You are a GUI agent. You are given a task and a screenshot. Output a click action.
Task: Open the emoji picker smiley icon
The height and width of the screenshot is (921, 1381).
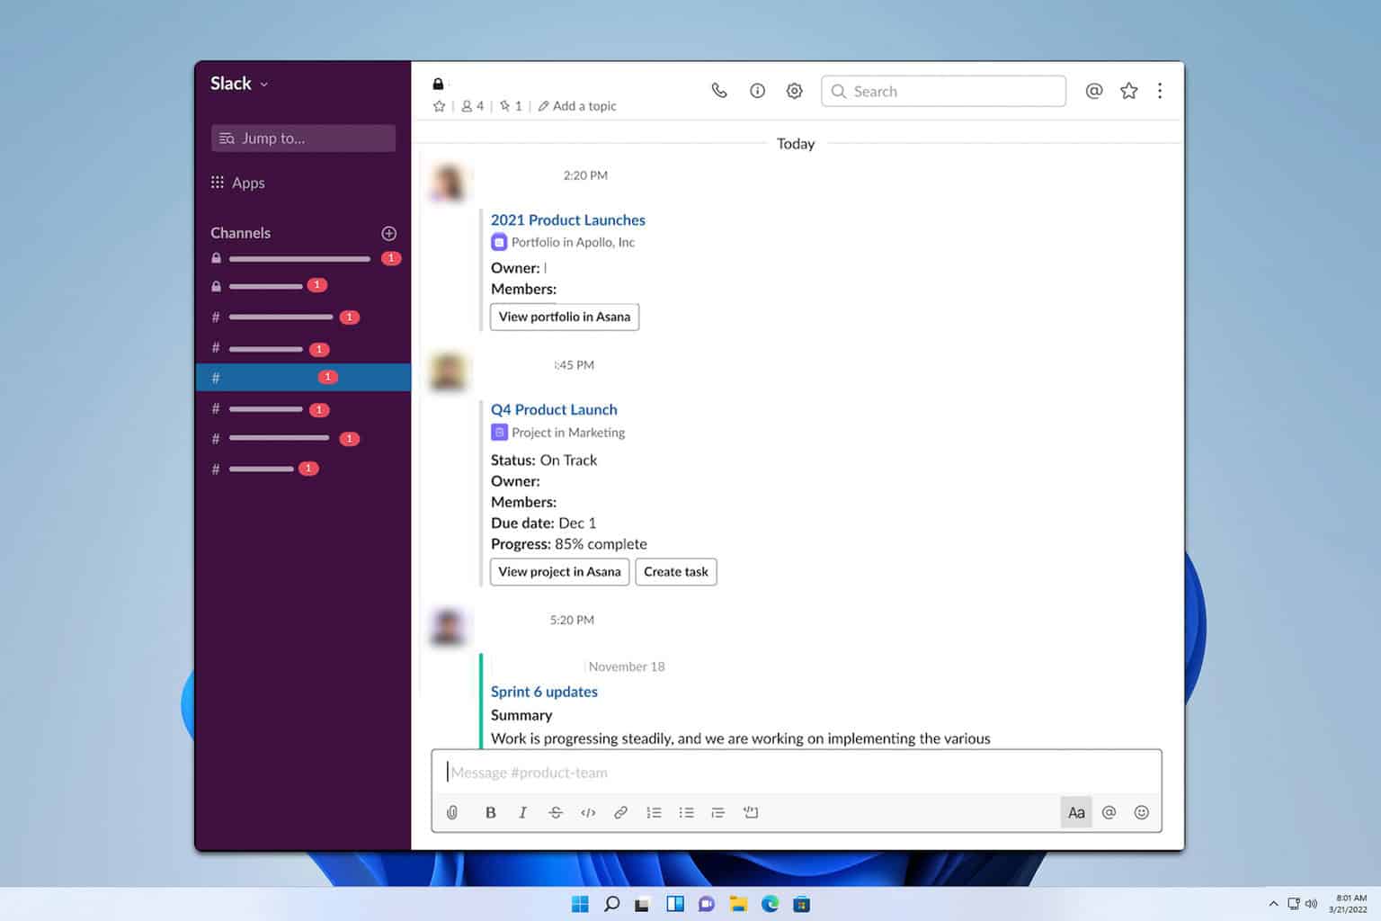point(1141,812)
